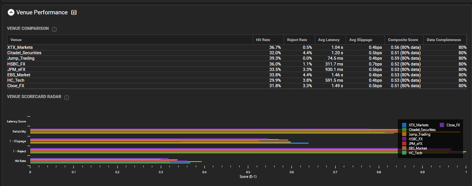Viewport: 472px width, 186px height.
Task: Click the 0.56 composite score cell
Action: [404, 47]
